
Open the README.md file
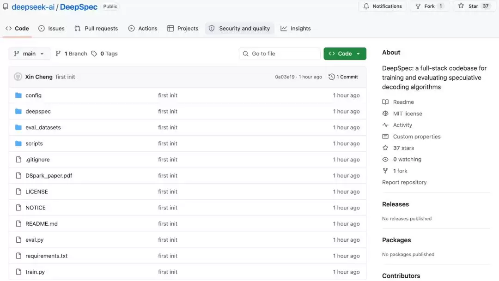[42, 224]
